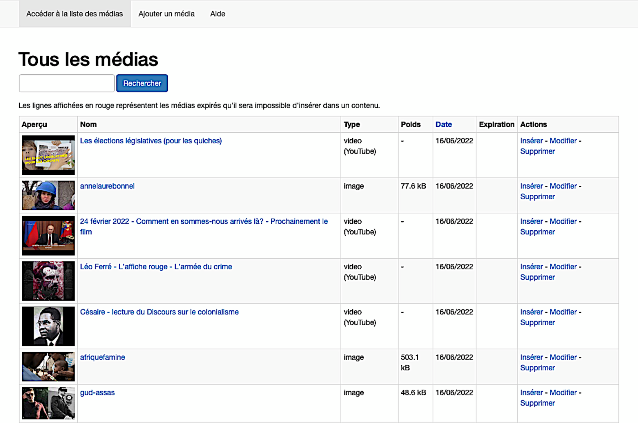
Task: Sort the table by Date column
Action: point(443,124)
